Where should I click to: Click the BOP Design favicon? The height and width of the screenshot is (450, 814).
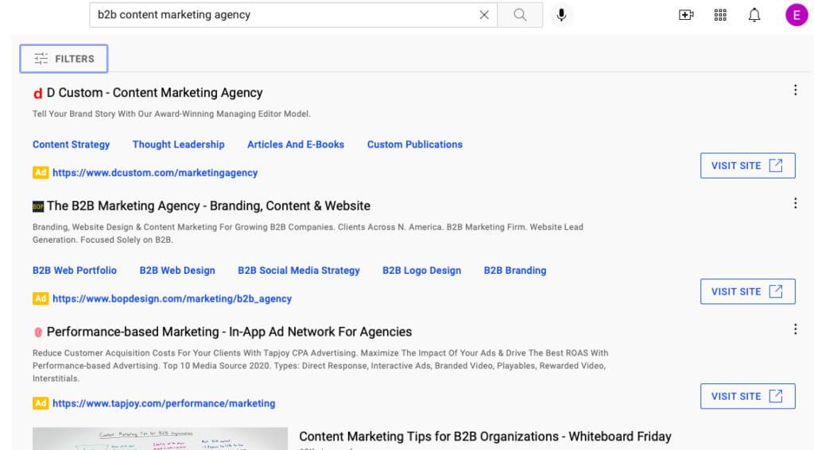point(38,206)
